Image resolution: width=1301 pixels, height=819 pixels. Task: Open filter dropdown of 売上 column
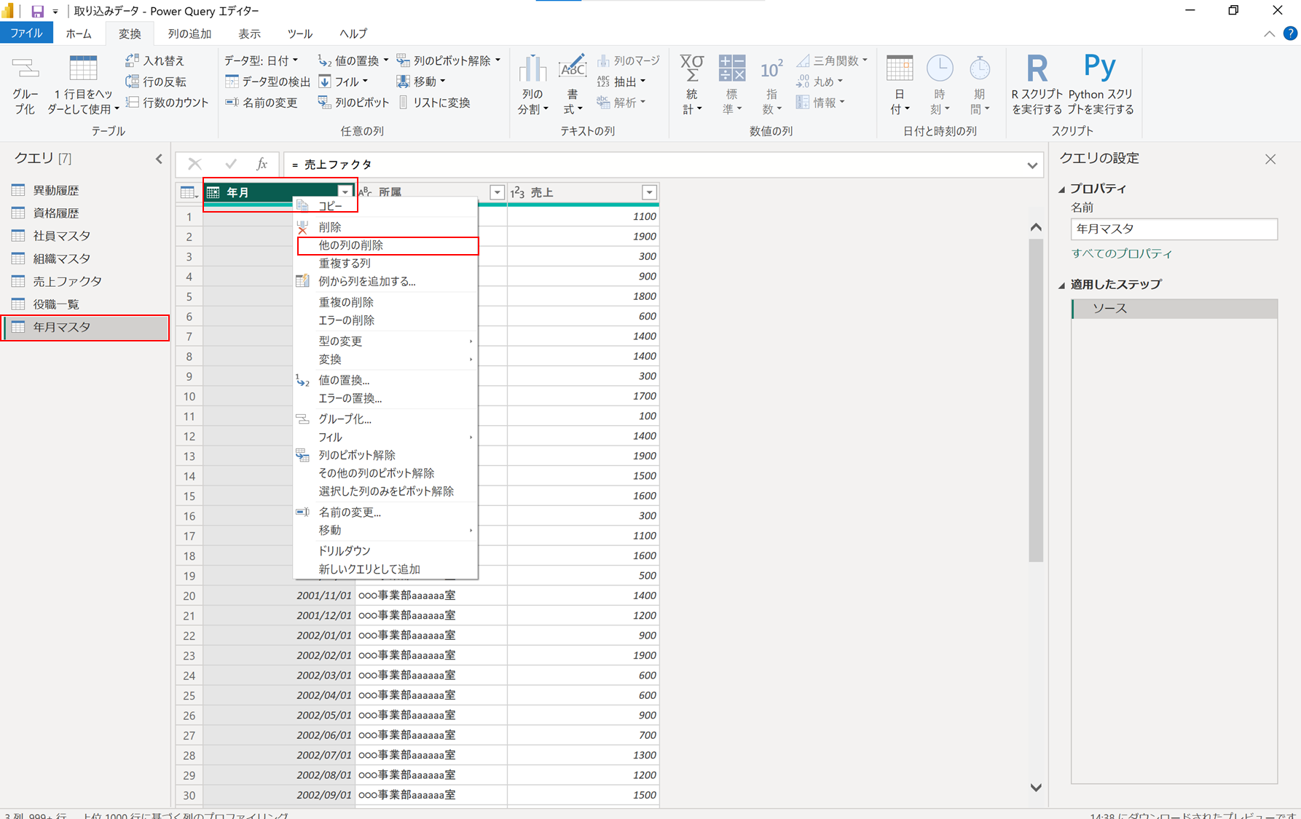(649, 192)
